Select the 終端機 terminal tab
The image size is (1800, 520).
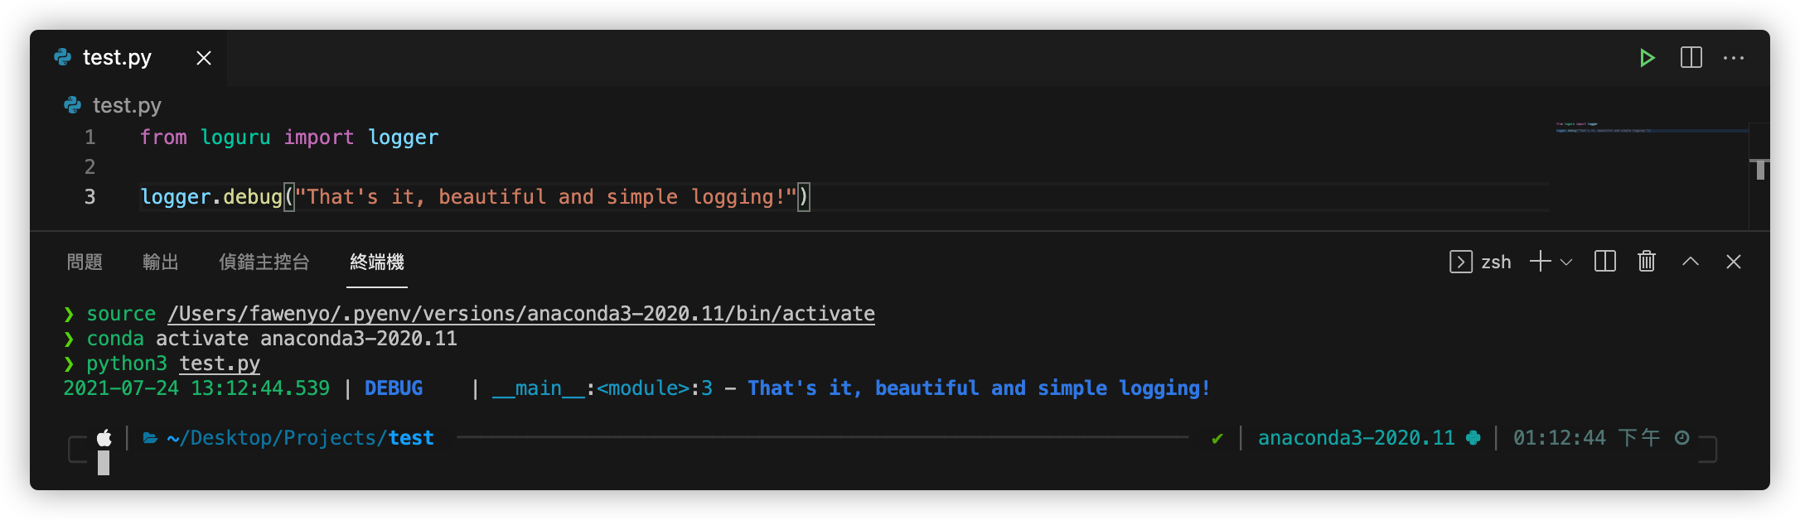click(x=377, y=262)
